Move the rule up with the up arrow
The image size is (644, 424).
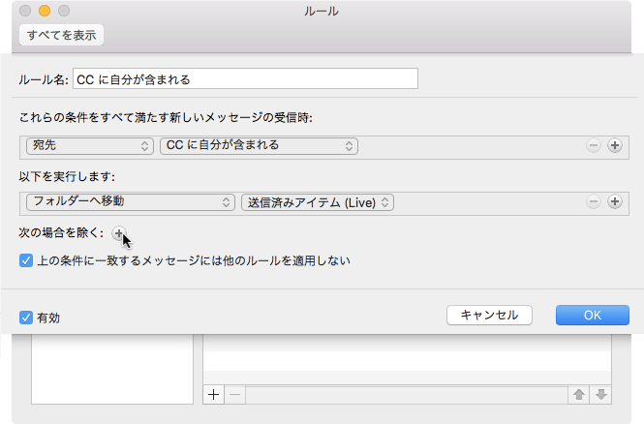click(x=579, y=394)
